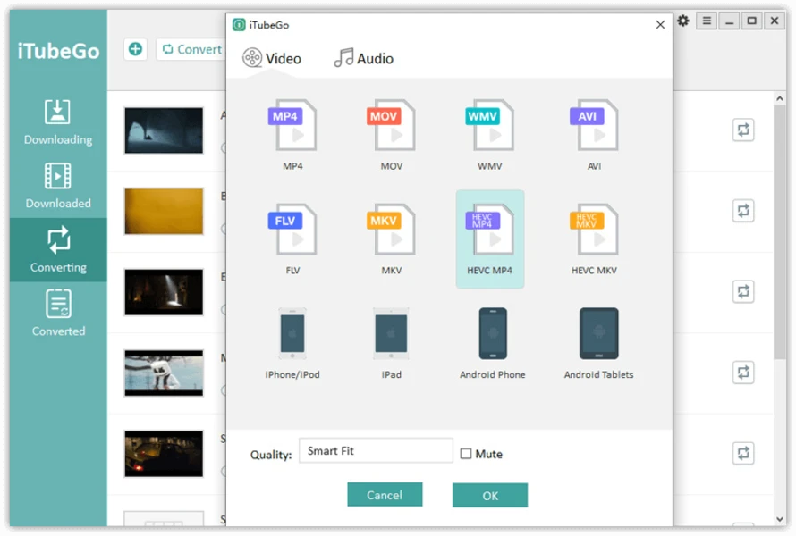Open the Downloading section in sidebar
Screen dimensions: 796x536
tap(58, 122)
